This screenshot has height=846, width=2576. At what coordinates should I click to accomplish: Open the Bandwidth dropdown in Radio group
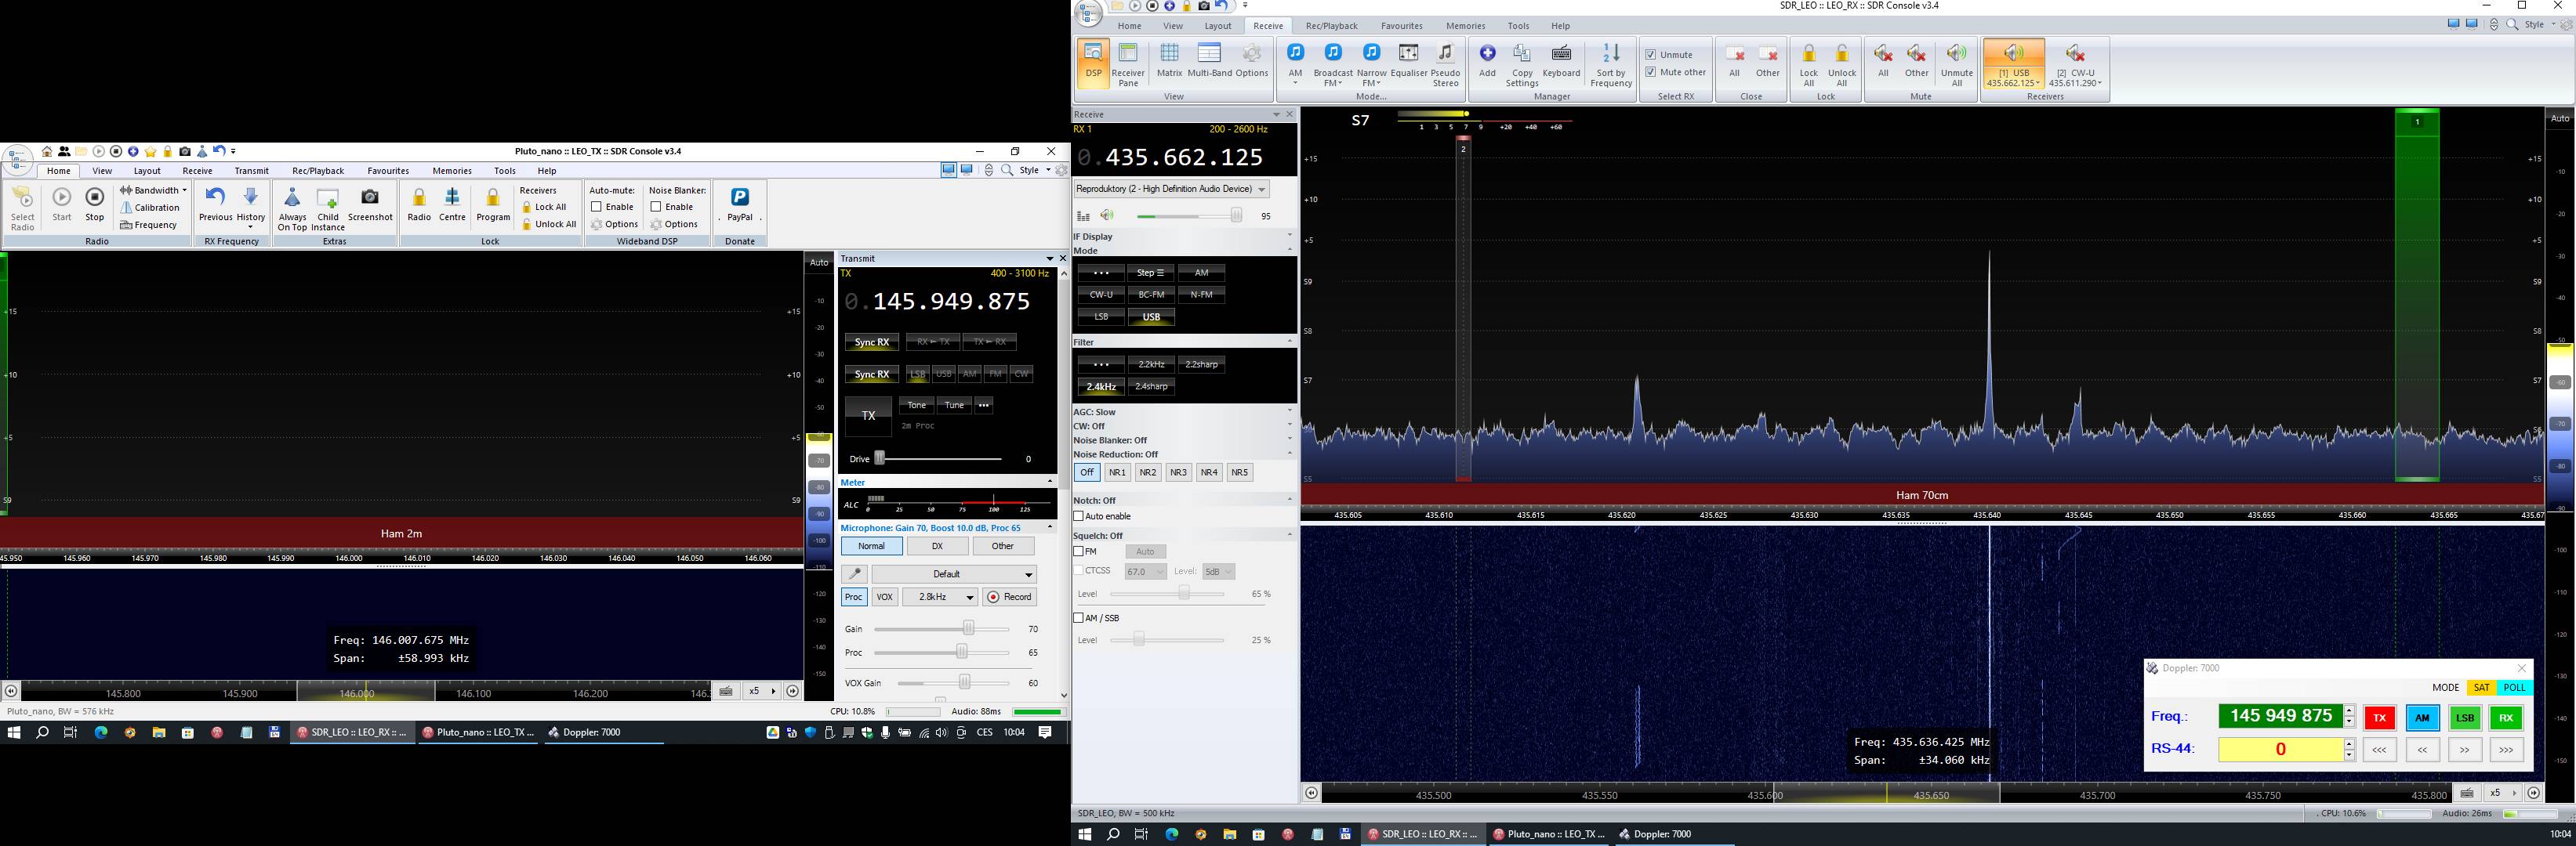coord(153,190)
